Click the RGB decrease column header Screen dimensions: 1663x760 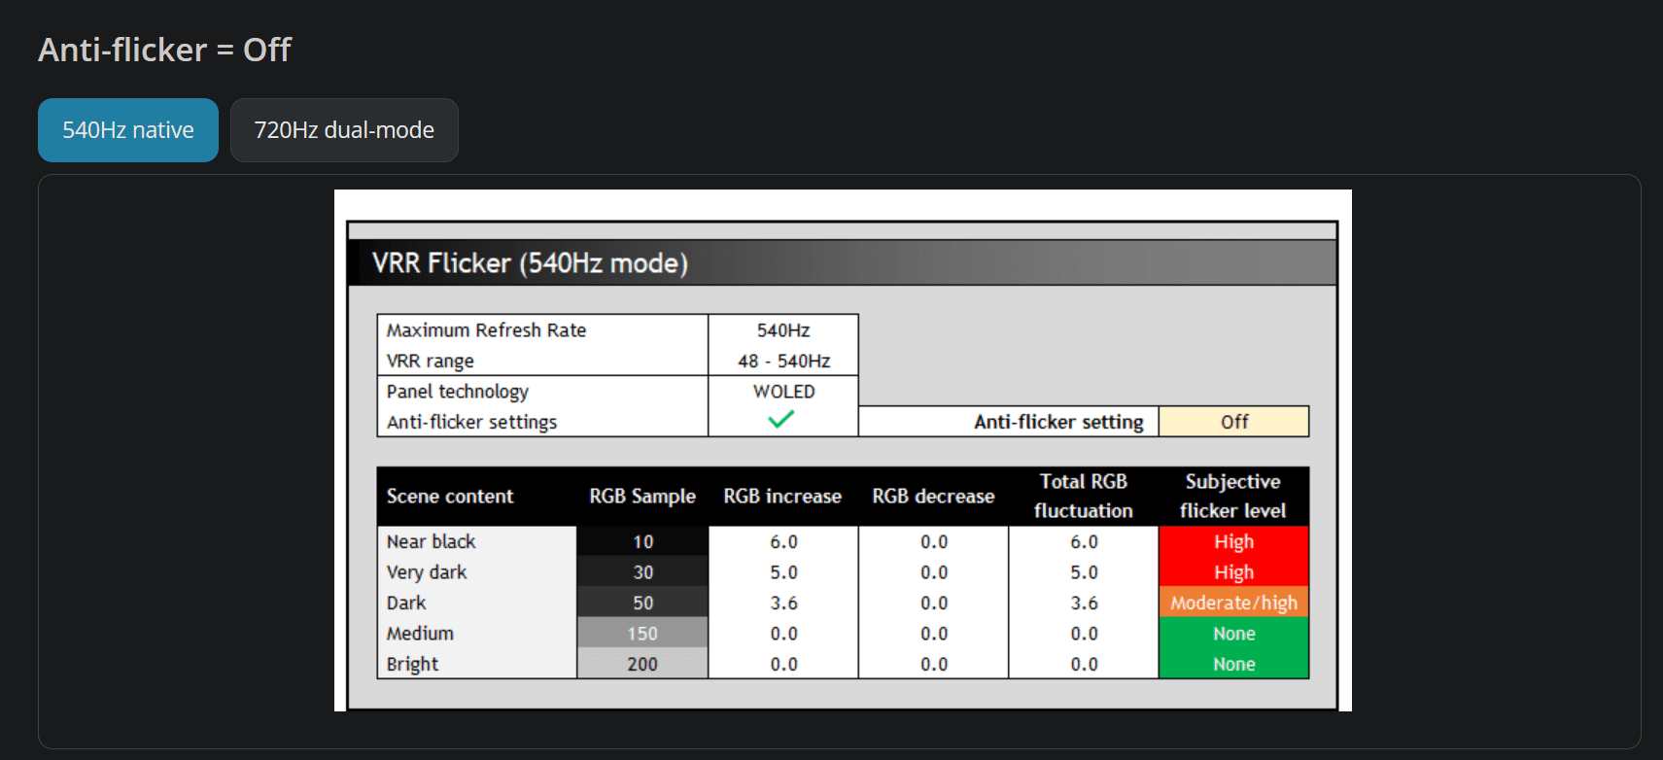933,496
